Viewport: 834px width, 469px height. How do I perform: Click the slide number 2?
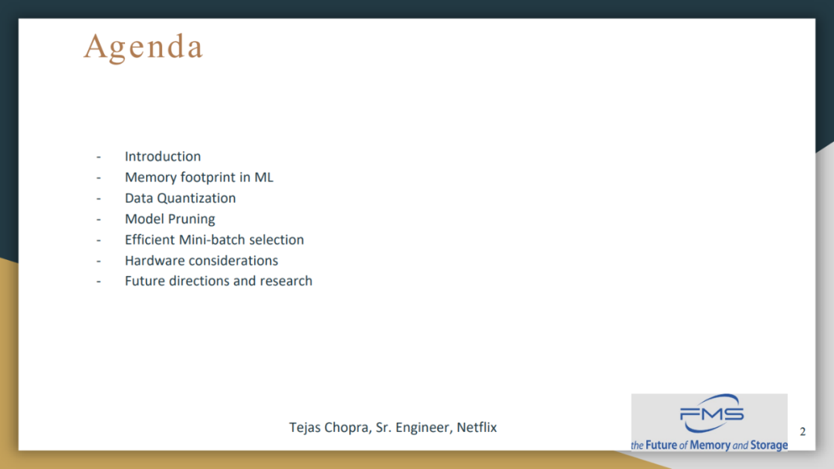(x=802, y=432)
